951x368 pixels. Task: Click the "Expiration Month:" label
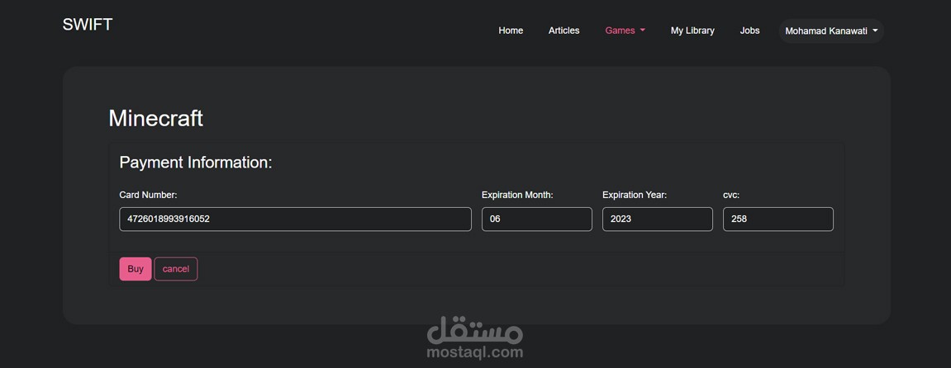point(517,195)
